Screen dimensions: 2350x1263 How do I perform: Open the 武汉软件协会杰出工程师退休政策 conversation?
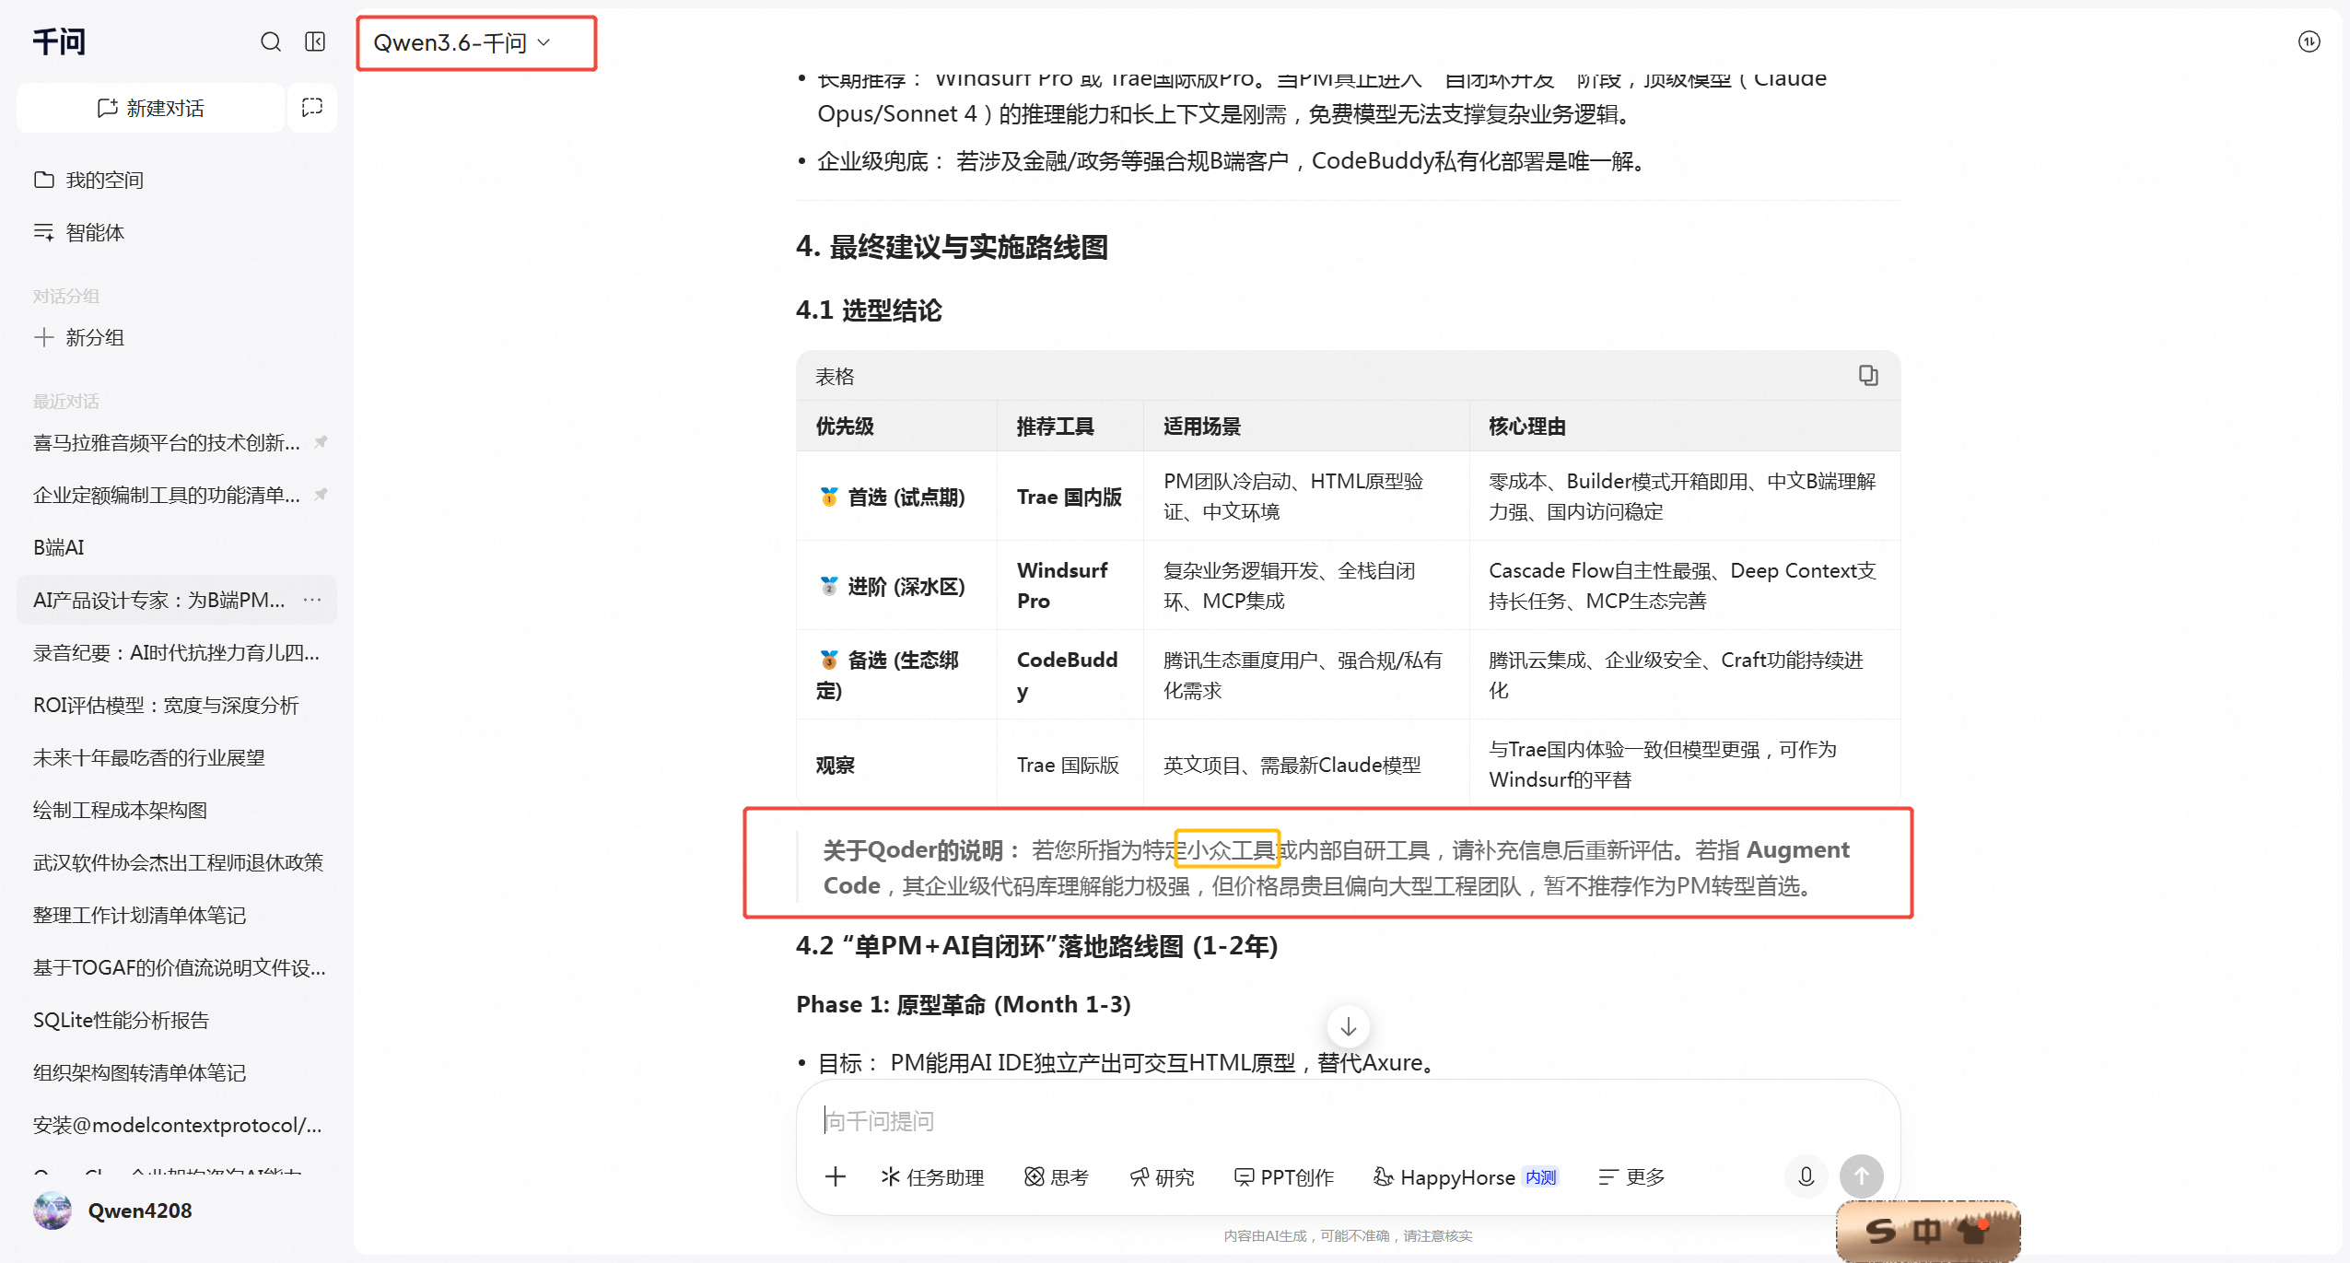tap(176, 862)
